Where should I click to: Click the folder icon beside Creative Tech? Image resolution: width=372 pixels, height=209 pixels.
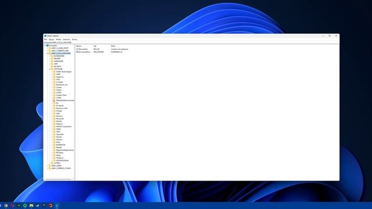(54, 95)
